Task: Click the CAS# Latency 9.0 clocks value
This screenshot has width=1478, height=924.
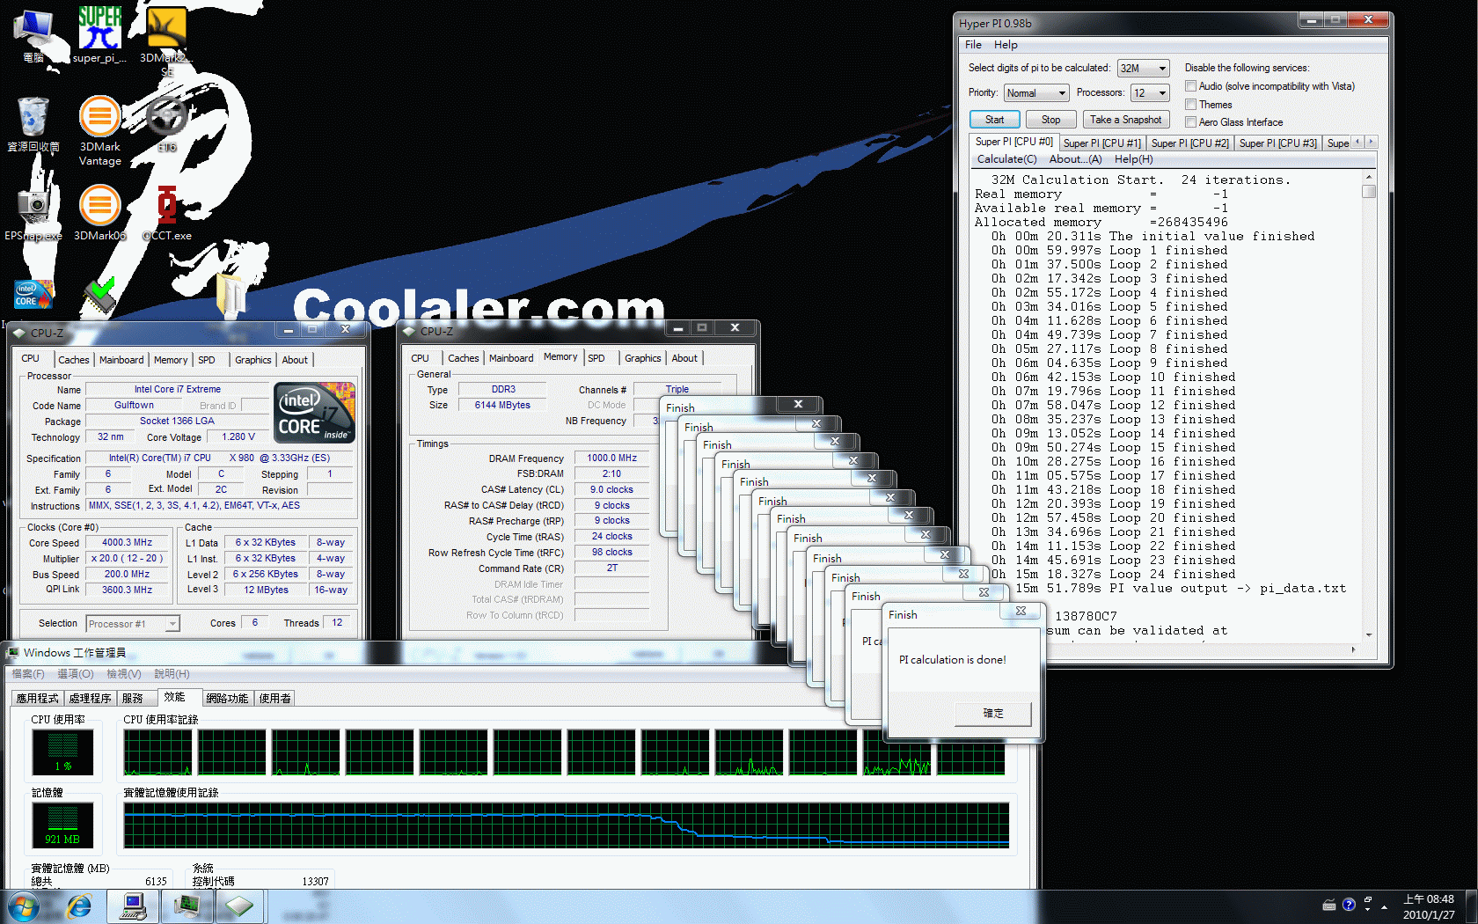Action: [611, 490]
